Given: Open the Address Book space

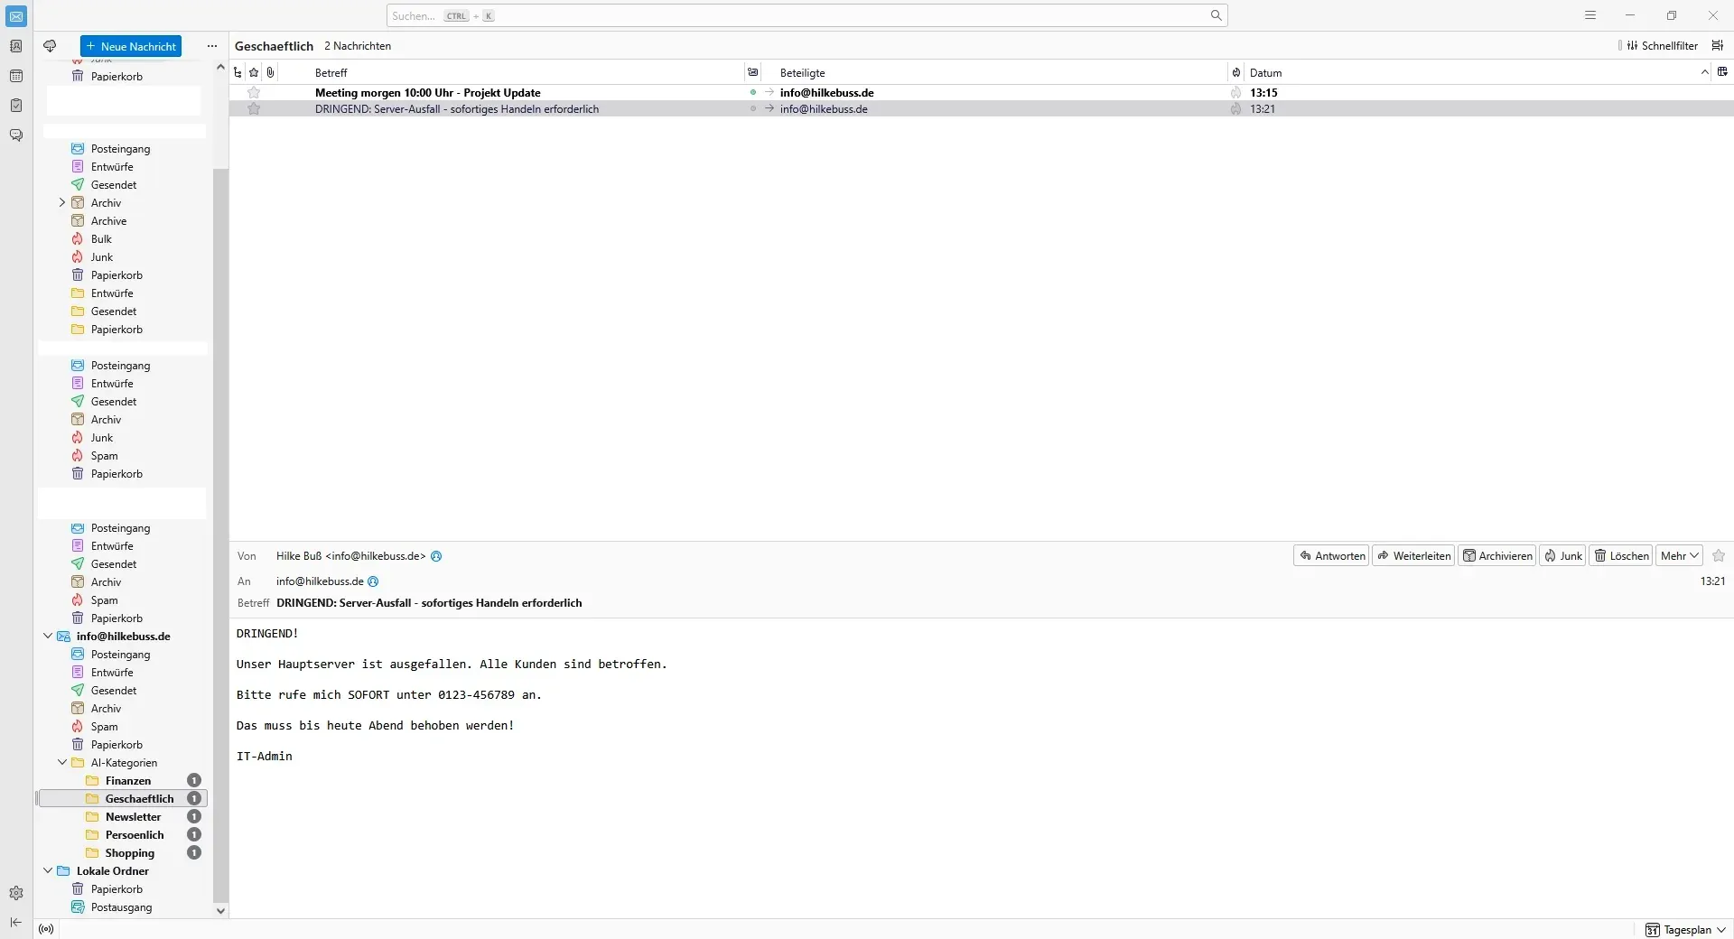Looking at the screenshot, I should tap(16, 46).
